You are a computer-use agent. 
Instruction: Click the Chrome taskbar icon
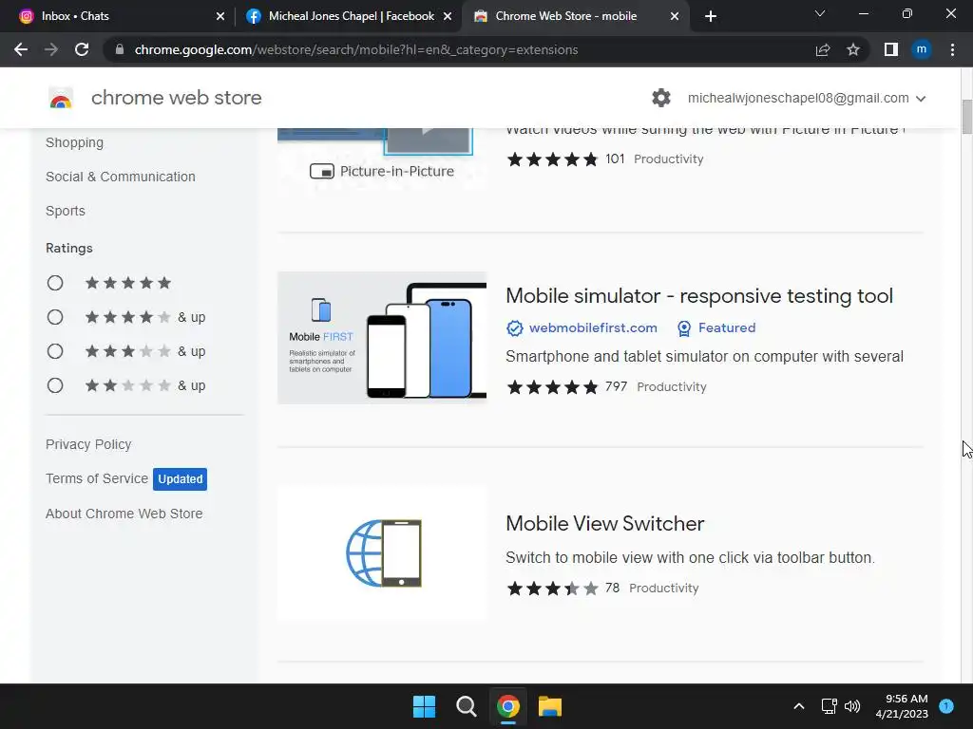[507, 706]
